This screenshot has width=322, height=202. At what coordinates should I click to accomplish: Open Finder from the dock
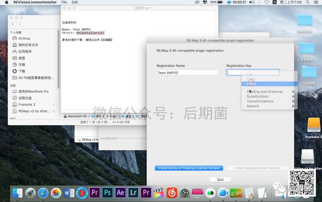click(x=18, y=193)
